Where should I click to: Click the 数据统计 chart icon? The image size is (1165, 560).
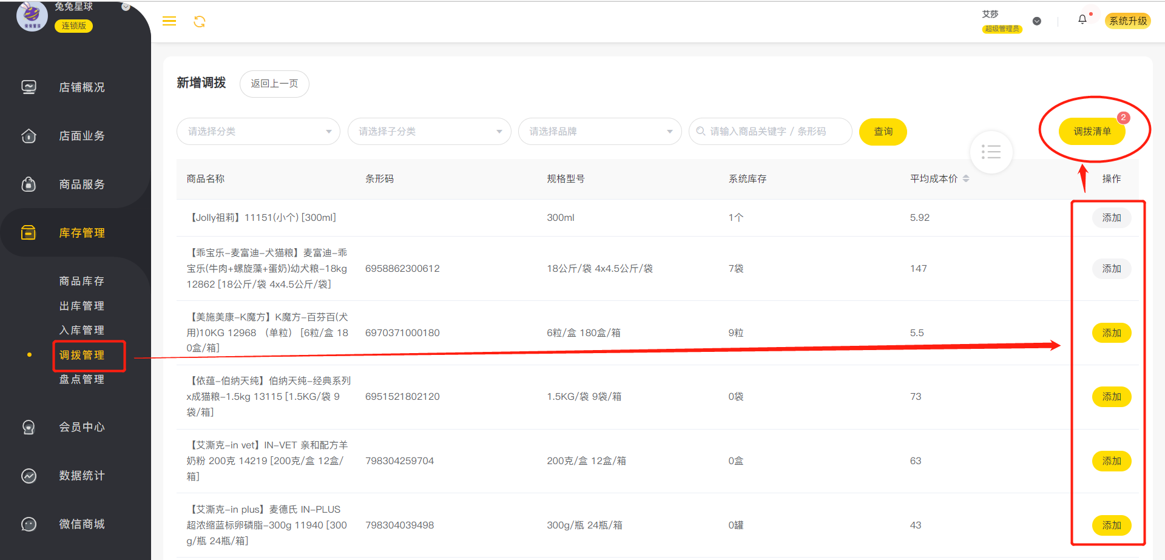tap(29, 476)
